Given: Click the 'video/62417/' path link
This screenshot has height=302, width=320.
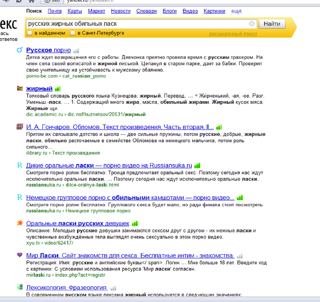Looking at the screenshot, I should click(x=59, y=243).
